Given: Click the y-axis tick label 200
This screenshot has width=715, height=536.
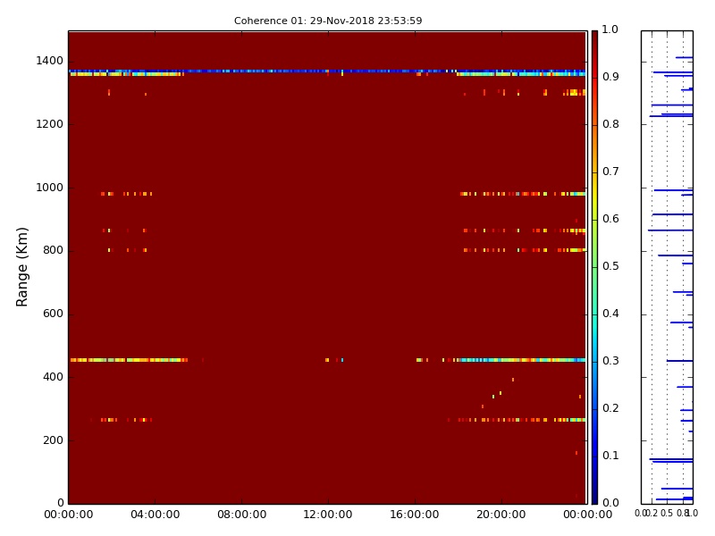Looking at the screenshot, I should point(53,440).
